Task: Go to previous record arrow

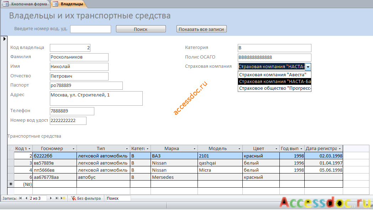Action: click(26, 198)
